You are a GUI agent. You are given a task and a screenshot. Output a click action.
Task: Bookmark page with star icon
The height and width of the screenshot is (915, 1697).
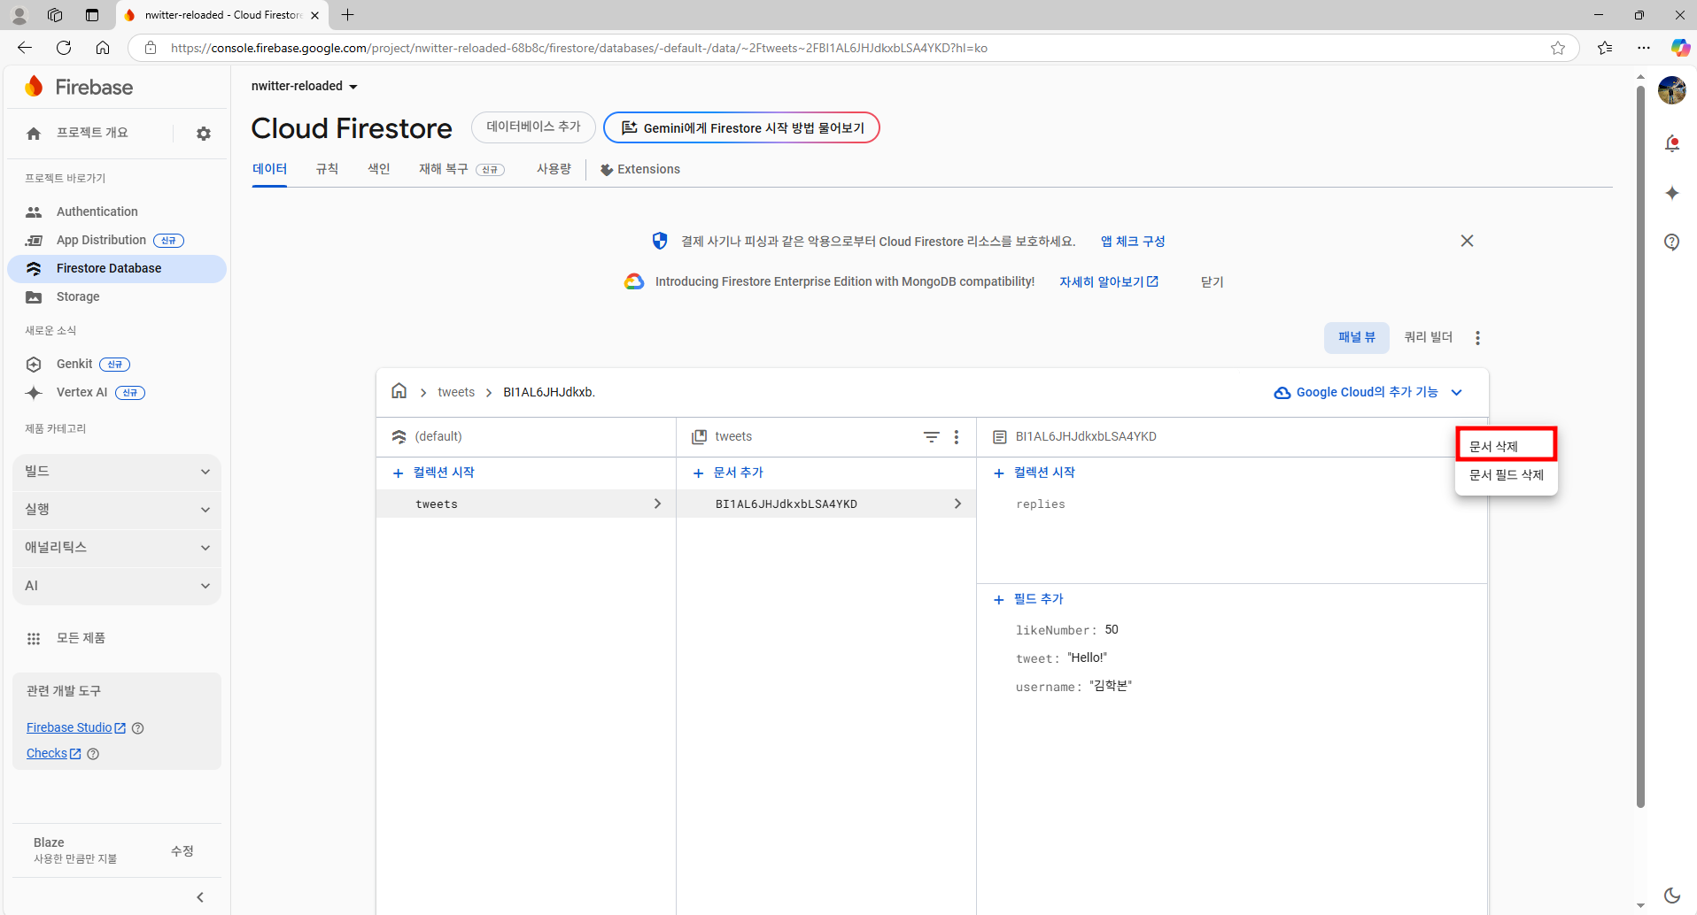click(1558, 48)
